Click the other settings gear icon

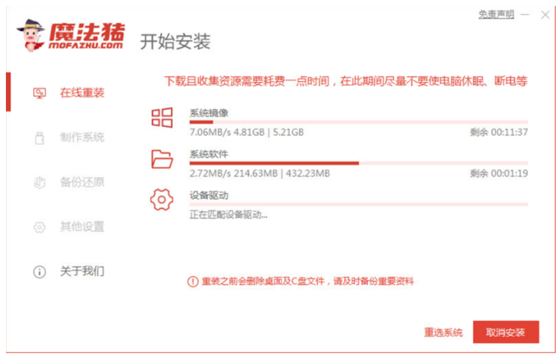point(39,227)
